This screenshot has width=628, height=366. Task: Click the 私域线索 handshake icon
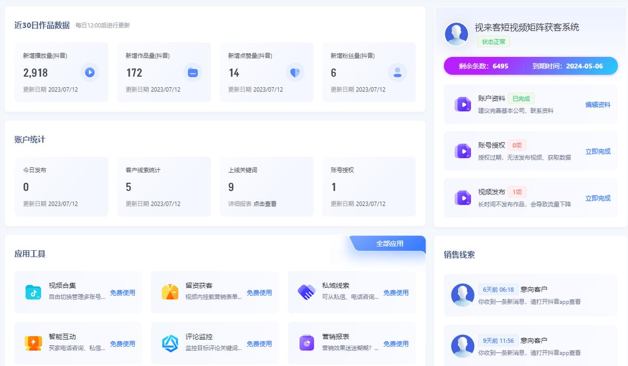[x=307, y=292]
